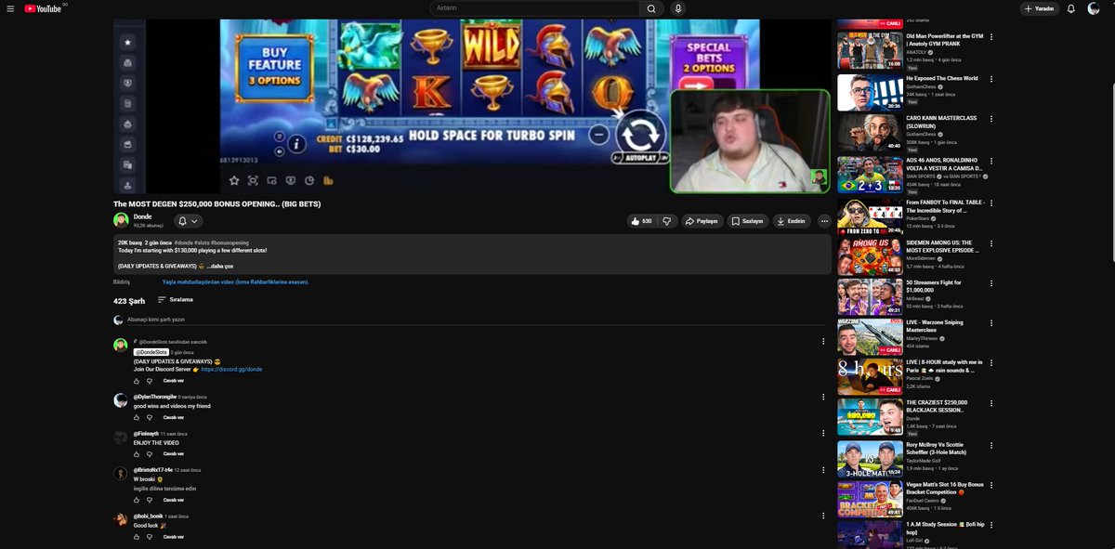Open SIDEMEN AMONG US video thumbnail
The image size is (1115, 549).
(x=870, y=256)
